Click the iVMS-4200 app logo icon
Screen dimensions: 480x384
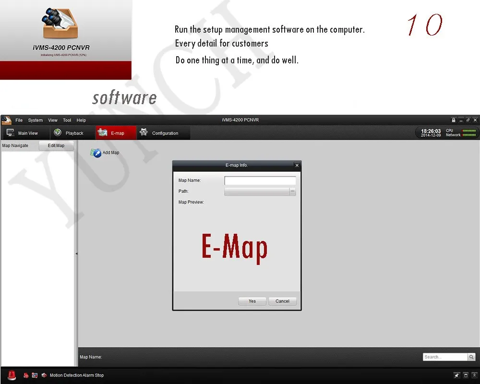point(6,120)
